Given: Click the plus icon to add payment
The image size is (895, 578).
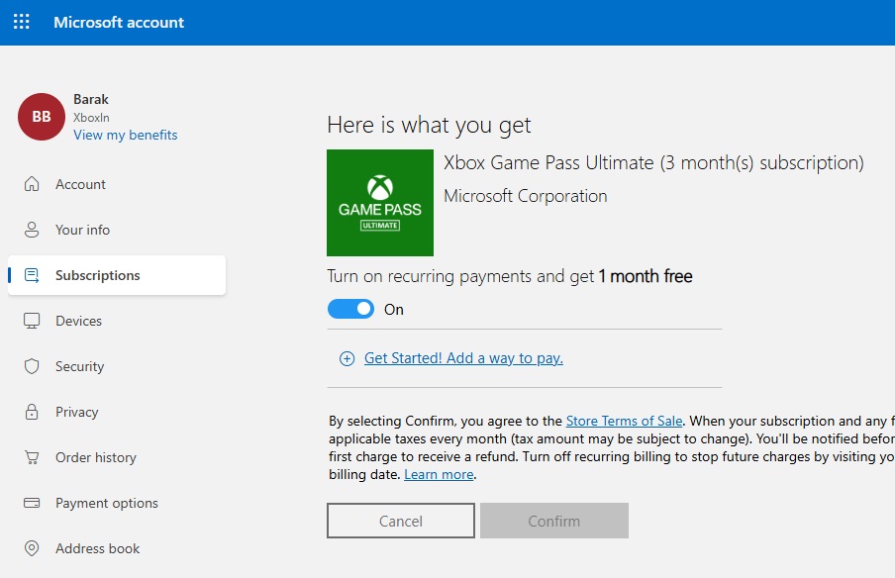Looking at the screenshot, I should (x=347, y=359).
